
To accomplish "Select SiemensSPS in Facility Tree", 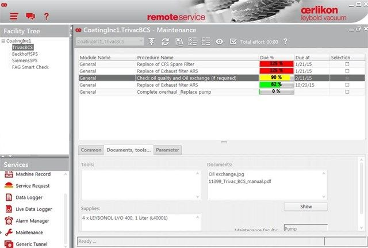I will [25, 60].
